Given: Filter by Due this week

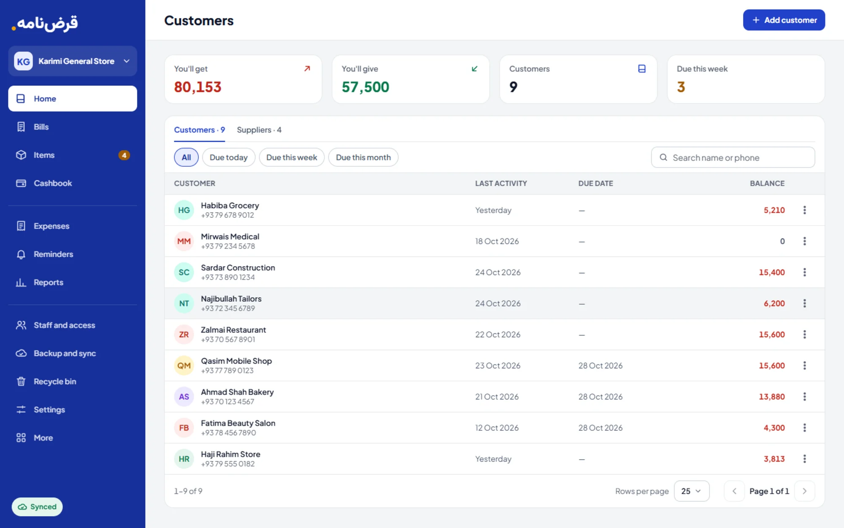Looking at the screenshot, I should tap(292, 157).
